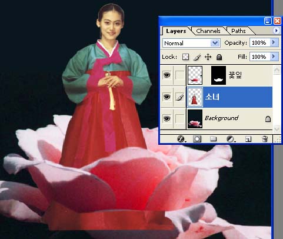
Task: Click the Delete layer trash icon
Action: pyautogui.click(x=265, y=139)
